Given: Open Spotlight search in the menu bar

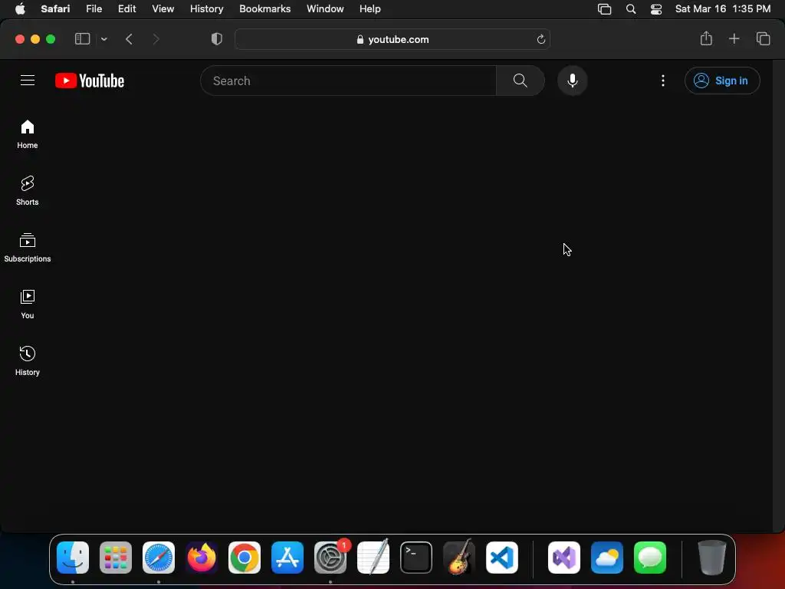Looking at the screenshot, I should (x=631, y=9).
